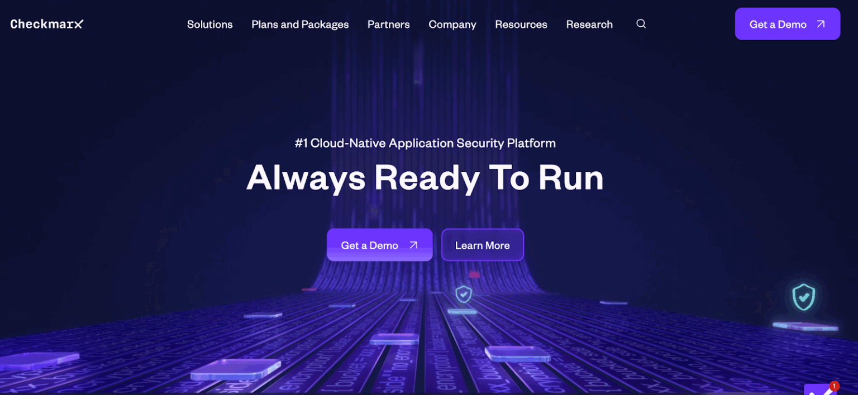Click the Always Ready To Run headline
This screenshot has width=858, height=395.
tap(425, 178)
